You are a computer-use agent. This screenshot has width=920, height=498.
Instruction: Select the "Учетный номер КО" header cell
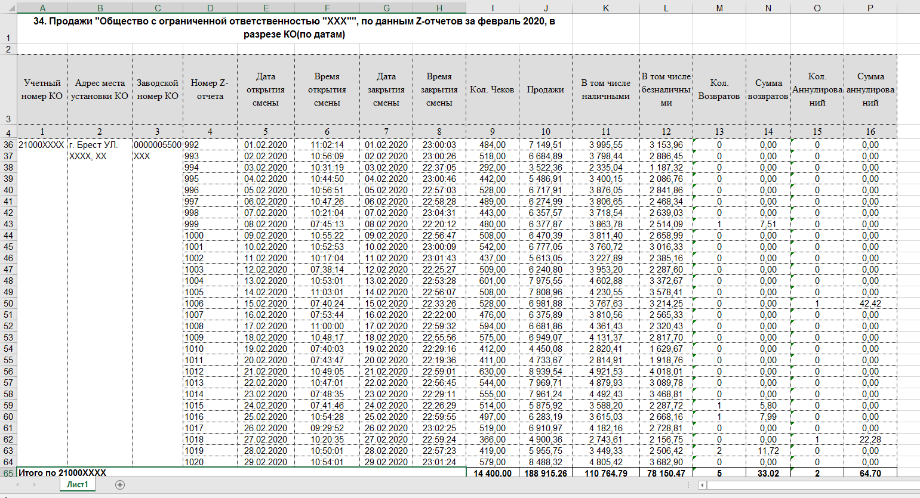tap(42, 89)
